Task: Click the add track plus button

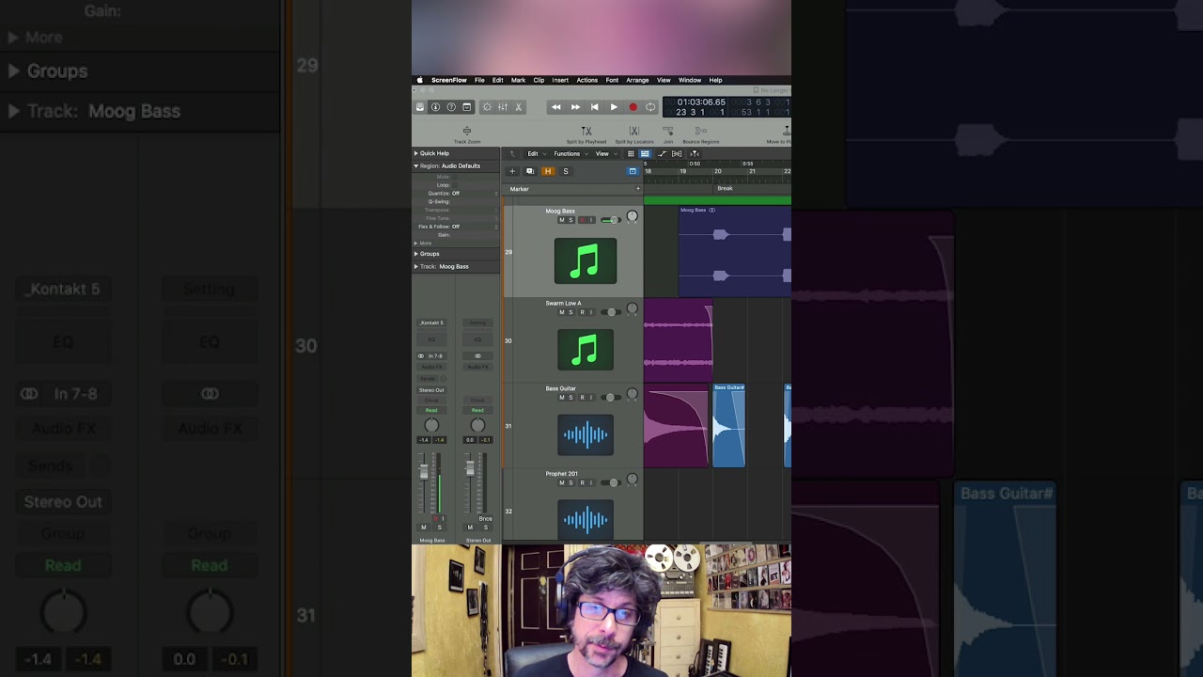Action: (x=512, y=171)
